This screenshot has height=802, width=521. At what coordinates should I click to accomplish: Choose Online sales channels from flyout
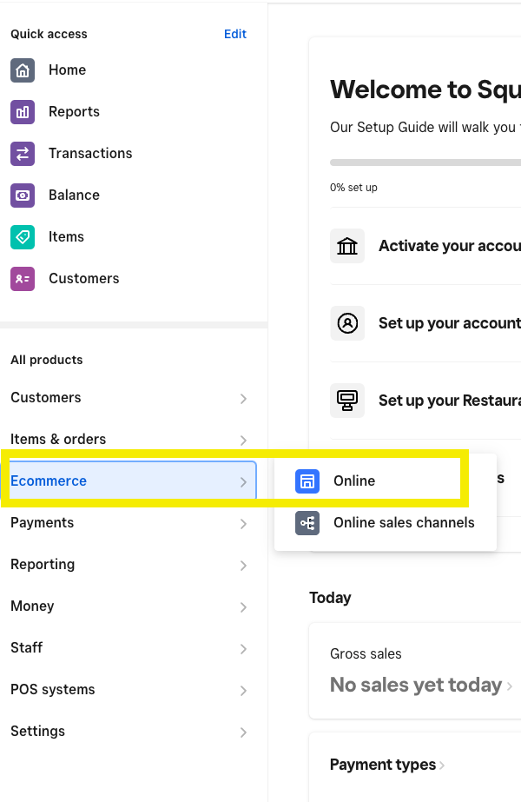coord(404,523)
